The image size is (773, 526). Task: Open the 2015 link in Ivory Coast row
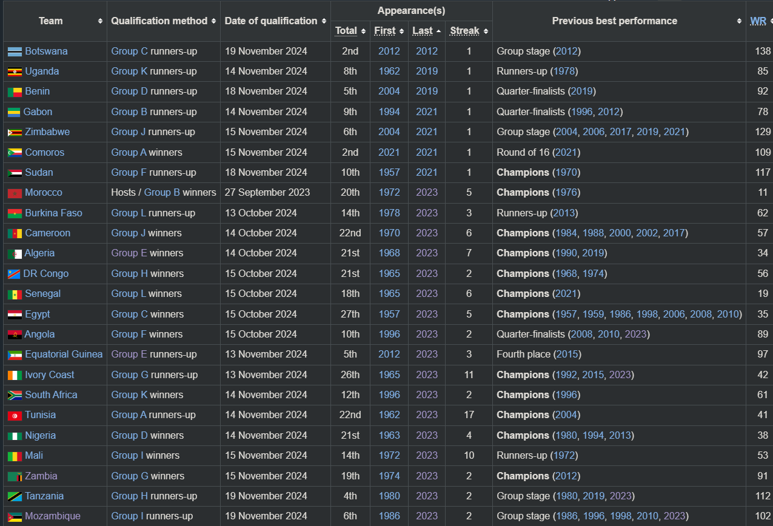tap(593, 375)
